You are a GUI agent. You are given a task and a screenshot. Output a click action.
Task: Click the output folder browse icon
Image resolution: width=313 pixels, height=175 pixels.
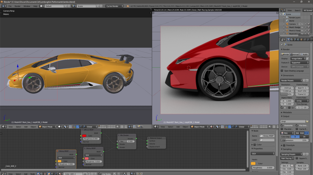point(307,121)
